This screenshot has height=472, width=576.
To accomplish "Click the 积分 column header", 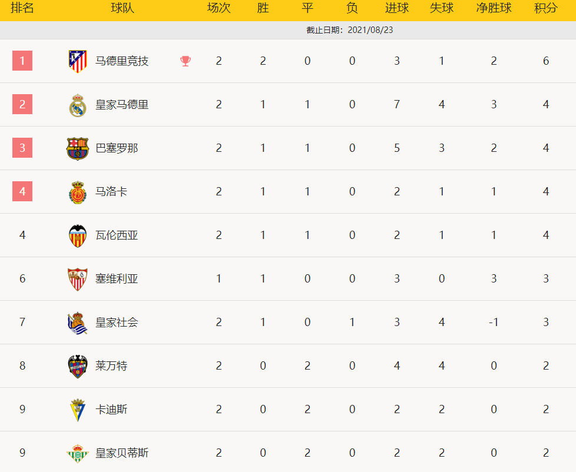I will click(x=546, y=8).
